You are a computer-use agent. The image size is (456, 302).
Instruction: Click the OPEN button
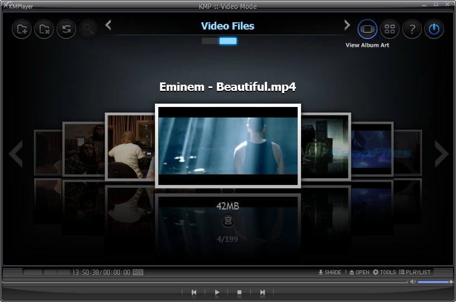359,272
